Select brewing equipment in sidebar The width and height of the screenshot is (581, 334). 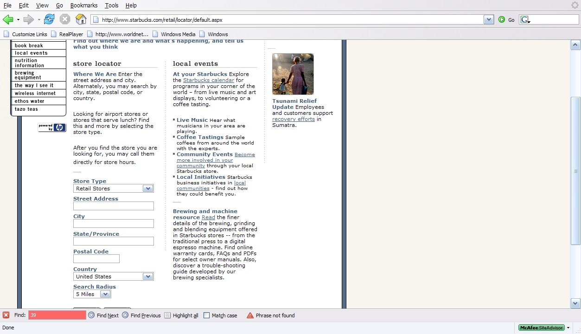pos(39,76)
